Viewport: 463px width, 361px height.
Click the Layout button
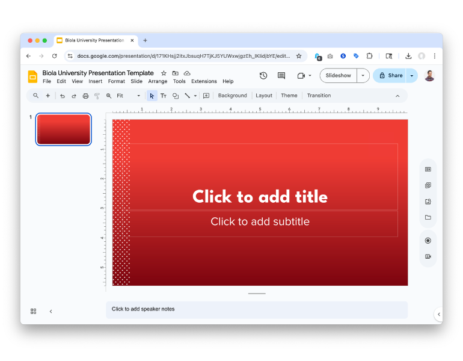(x=264, y=96)
